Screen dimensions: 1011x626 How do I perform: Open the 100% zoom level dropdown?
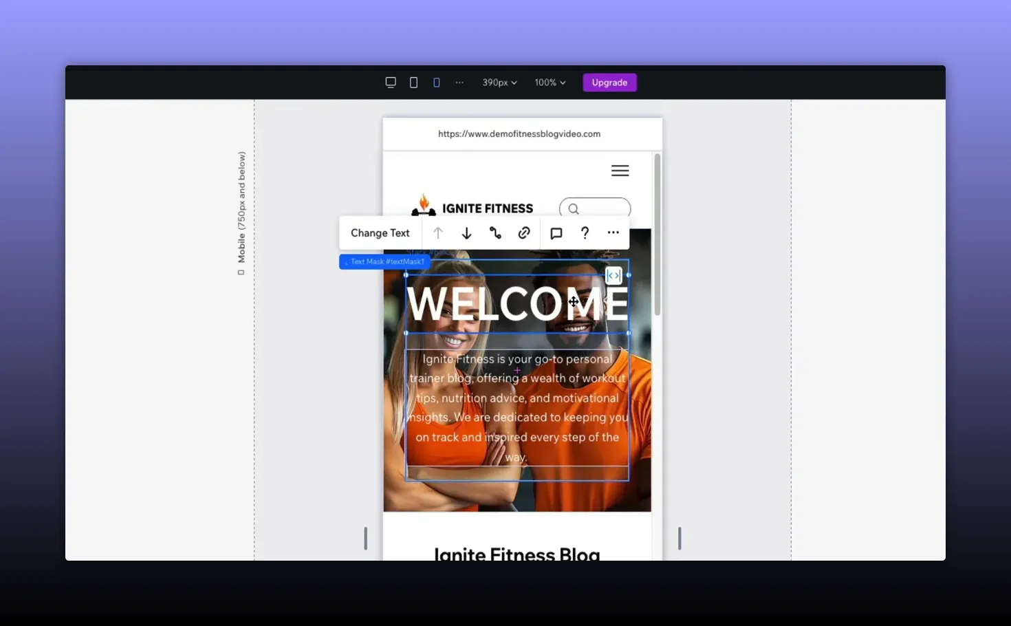pos(550,83)
